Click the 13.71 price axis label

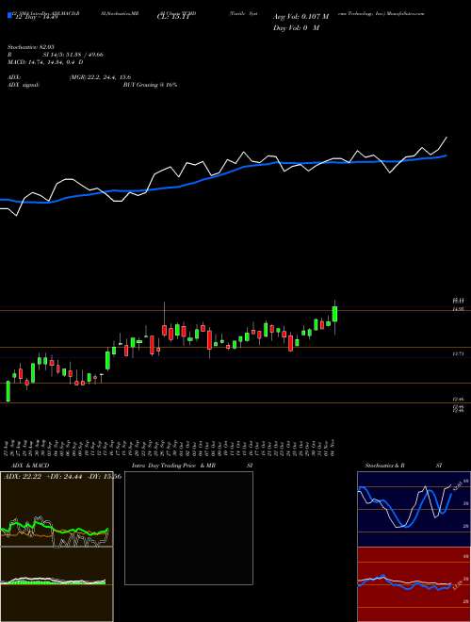point(459,353)
